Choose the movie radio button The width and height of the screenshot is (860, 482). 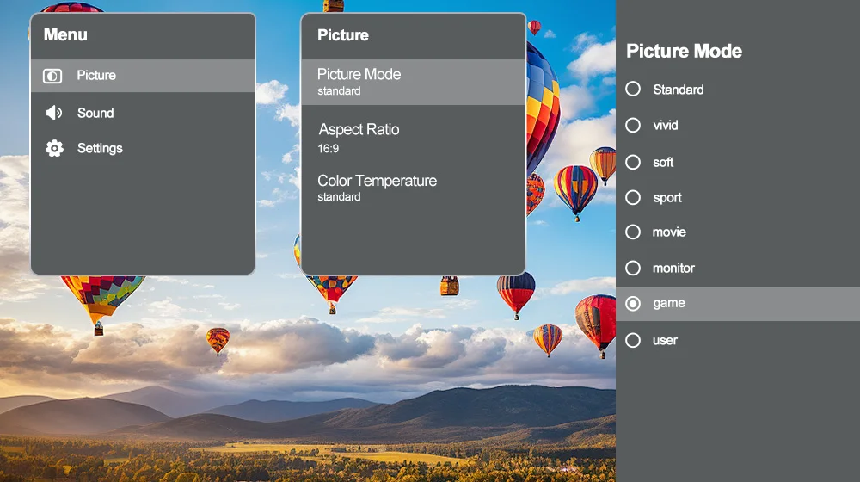(633, 232)
